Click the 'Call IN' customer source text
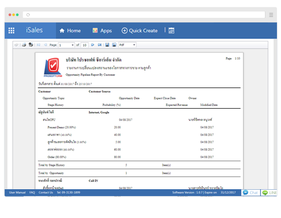The image size is (281, 218). point(93,181)
